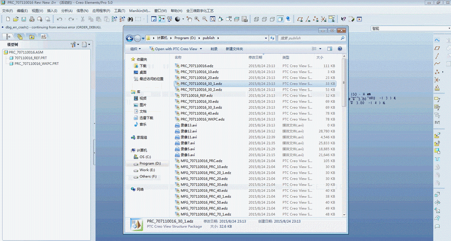Screen dimensions: 451x241
Task: Open the Folder Browser tab icon
Action: [20, 36]
